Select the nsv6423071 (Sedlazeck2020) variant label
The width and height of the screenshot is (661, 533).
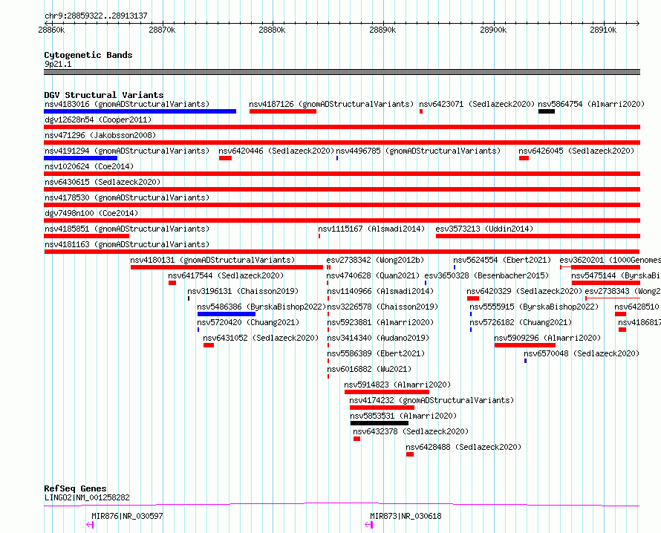pyautogui.click(x=477, y=104)
